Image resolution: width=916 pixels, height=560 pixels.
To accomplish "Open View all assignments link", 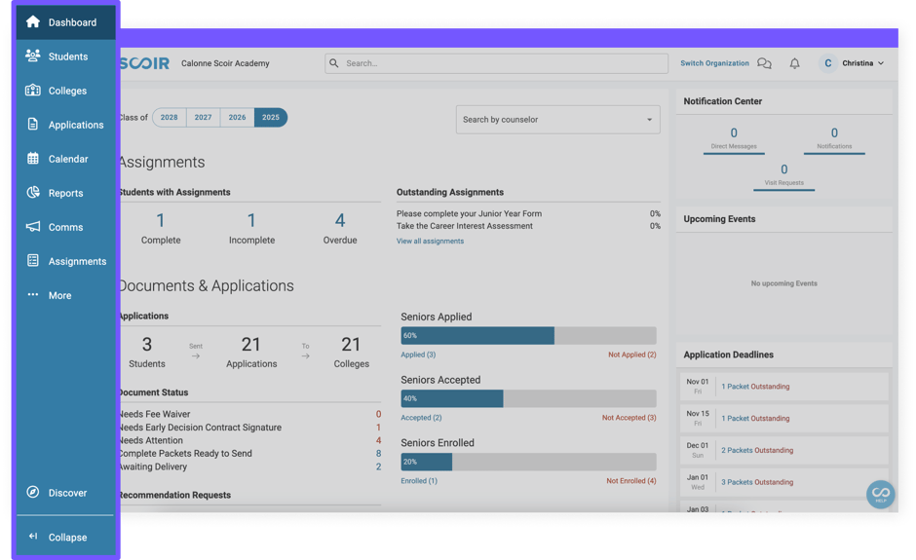I will [x=430, y=242].
